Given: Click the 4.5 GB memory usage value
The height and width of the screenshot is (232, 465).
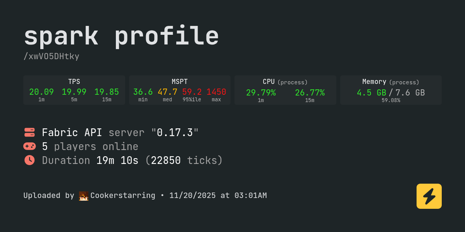Looking at the screenshot, I should pos(371,93).
